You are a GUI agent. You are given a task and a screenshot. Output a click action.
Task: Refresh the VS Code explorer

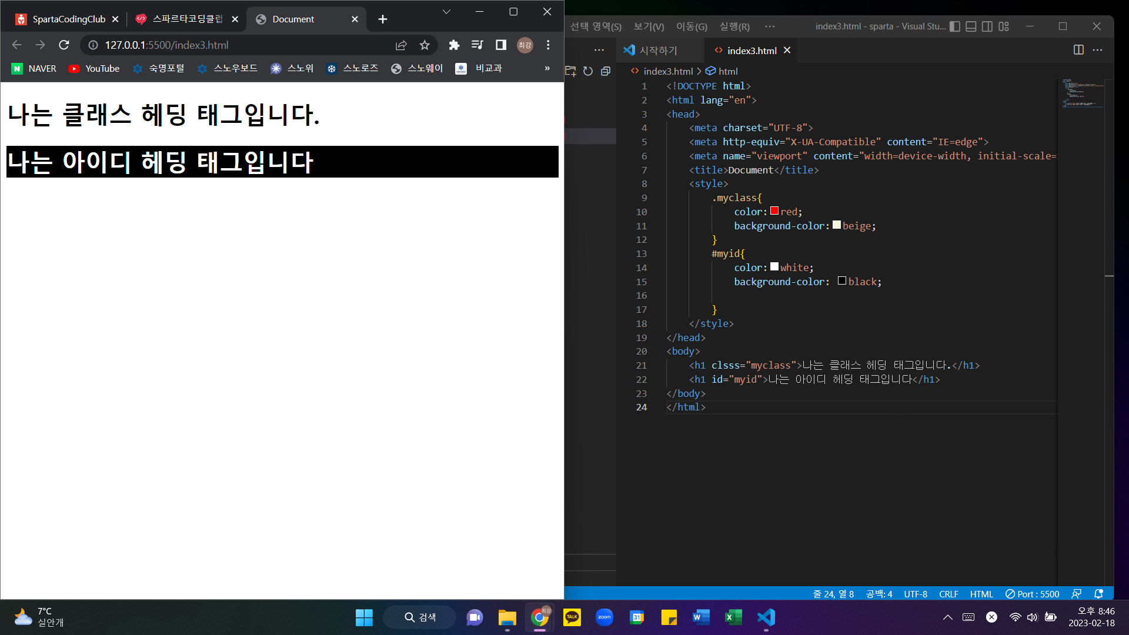coord(588,71)
